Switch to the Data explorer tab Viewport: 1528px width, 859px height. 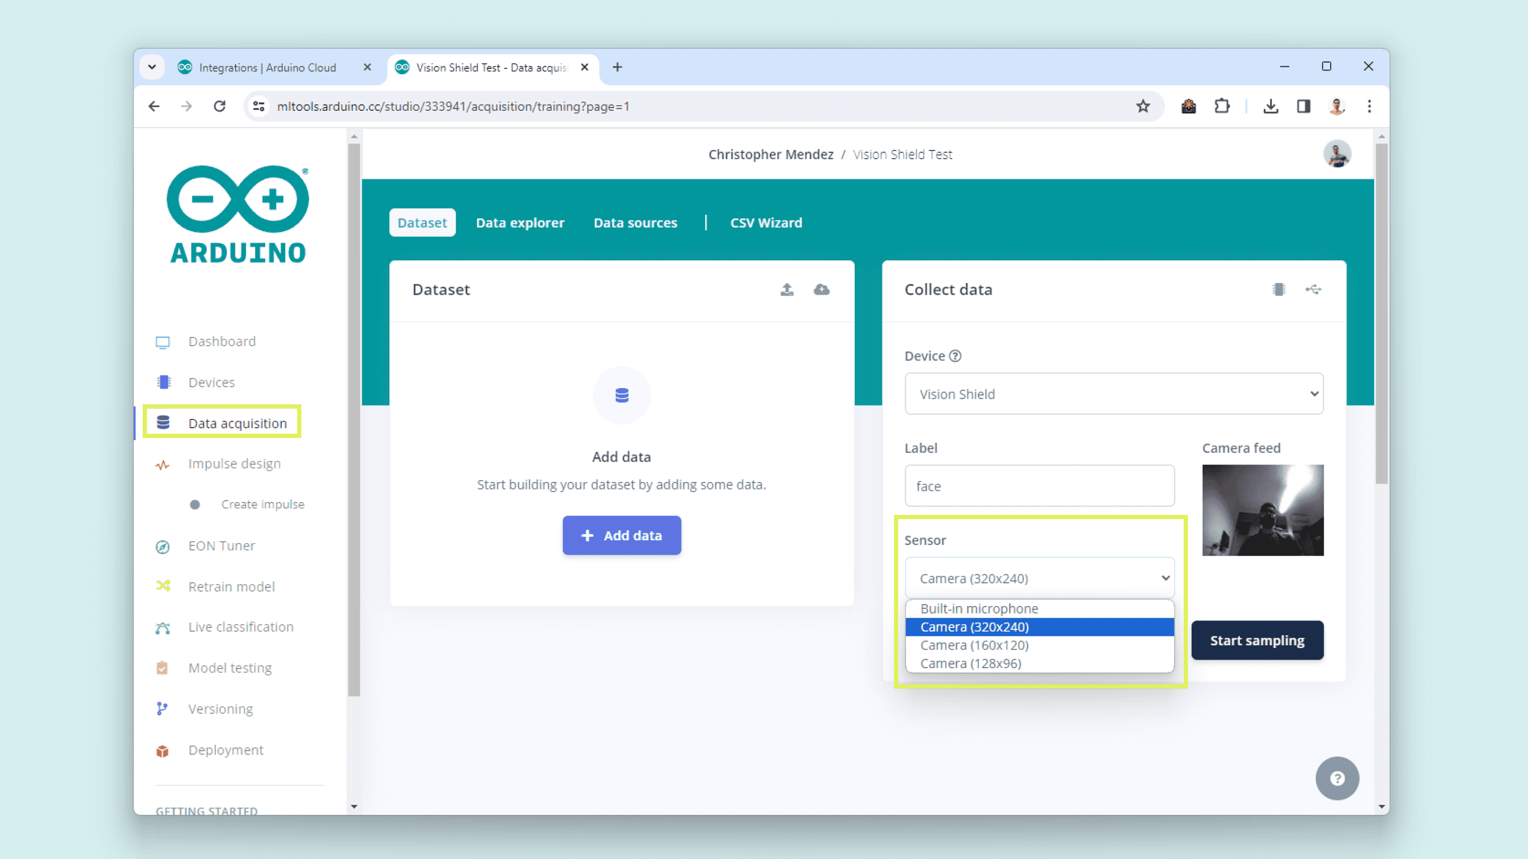519,223
